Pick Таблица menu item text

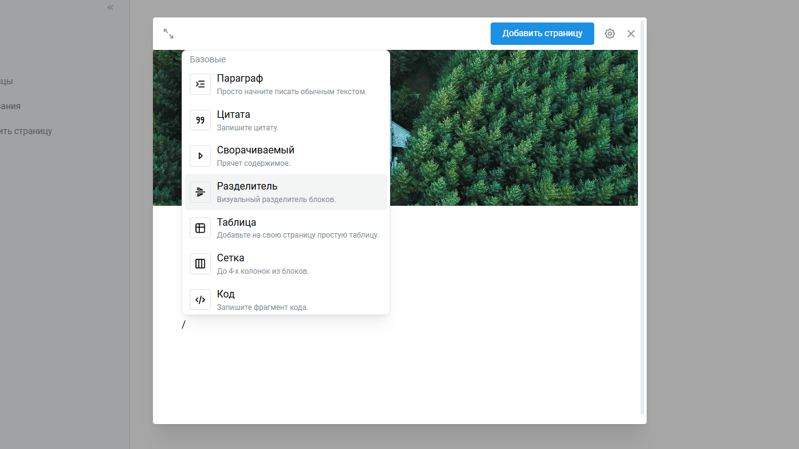point(237,223)
